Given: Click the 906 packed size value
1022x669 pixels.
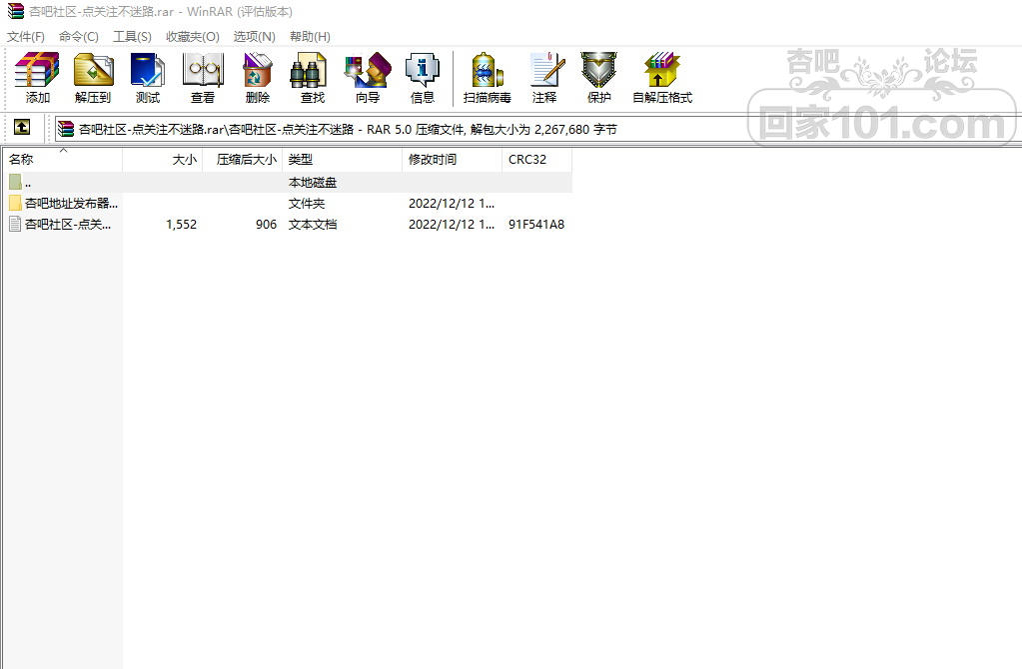Looking at the screenshot, I should pyautogui.click(x=266, y=224).
